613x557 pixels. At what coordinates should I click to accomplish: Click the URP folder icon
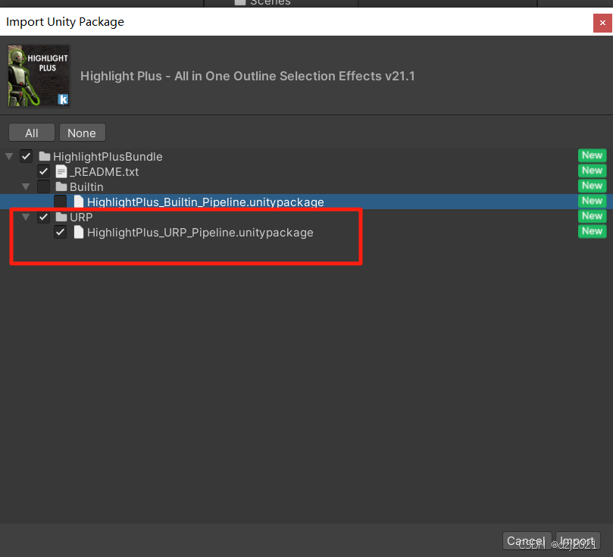(x=61, y=217)
